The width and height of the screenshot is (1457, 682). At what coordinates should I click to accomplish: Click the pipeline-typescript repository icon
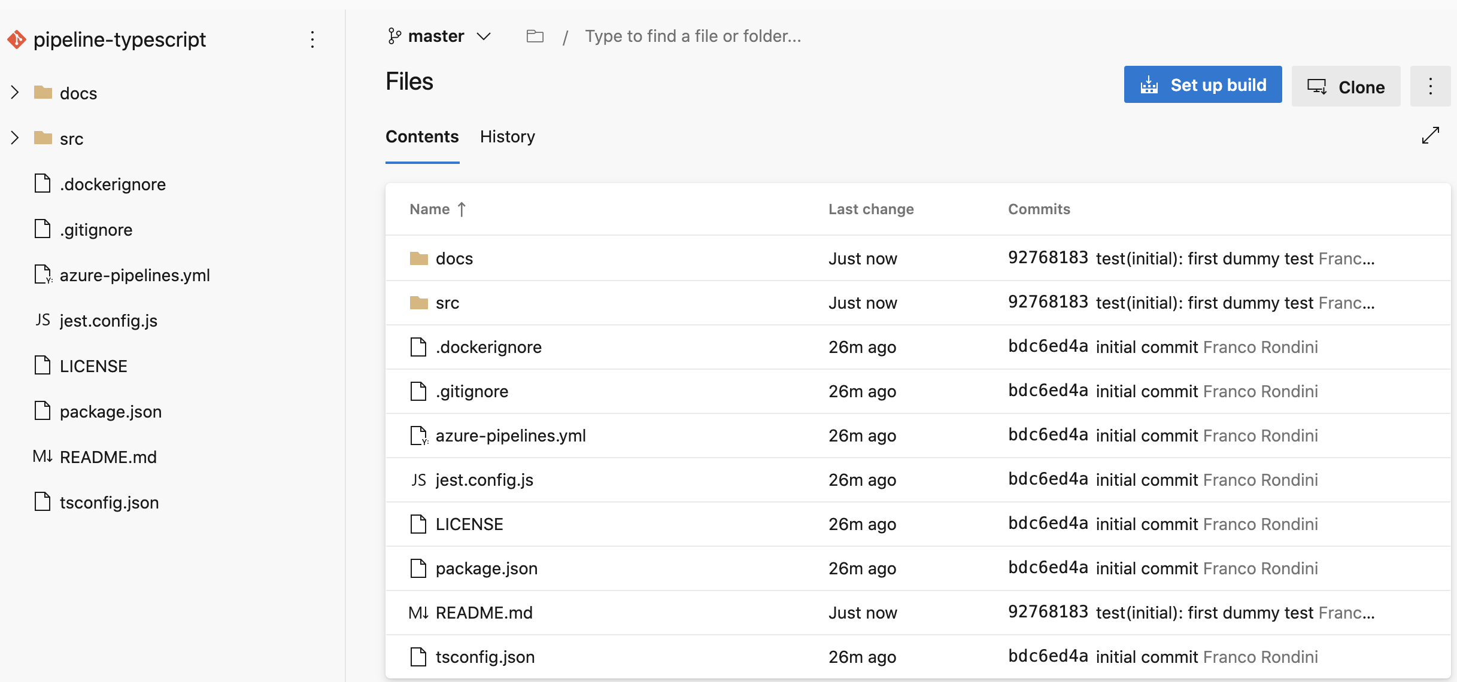click(17, 39)
